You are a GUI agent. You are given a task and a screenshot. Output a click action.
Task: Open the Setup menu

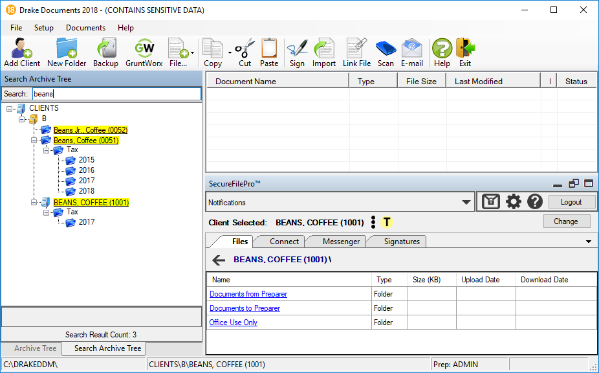tap(44, 28)
